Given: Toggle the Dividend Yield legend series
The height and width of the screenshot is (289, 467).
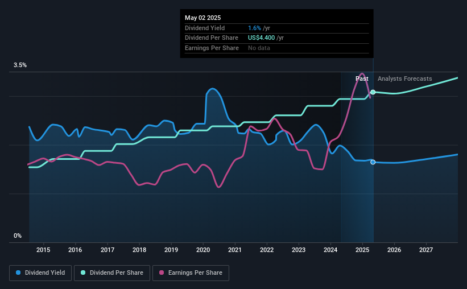Looking at the screenshot, I should [x=40, y=273].
